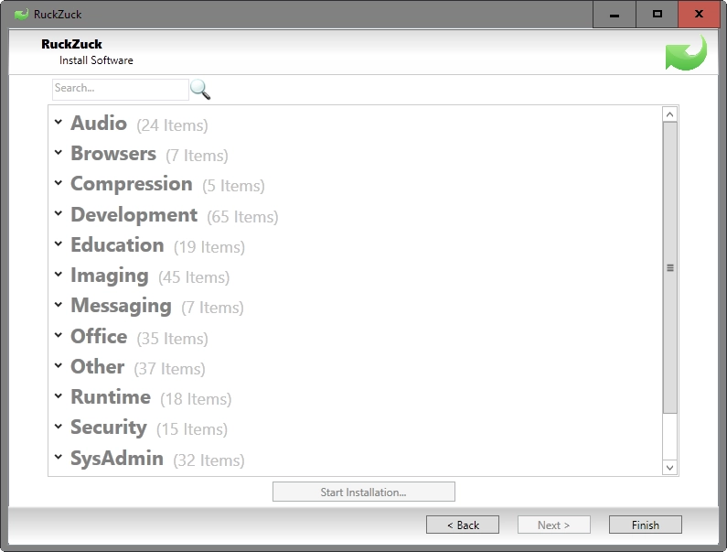727x552 pixels.
Task: Expand the Security category chevron
Action: coord(59,427)
